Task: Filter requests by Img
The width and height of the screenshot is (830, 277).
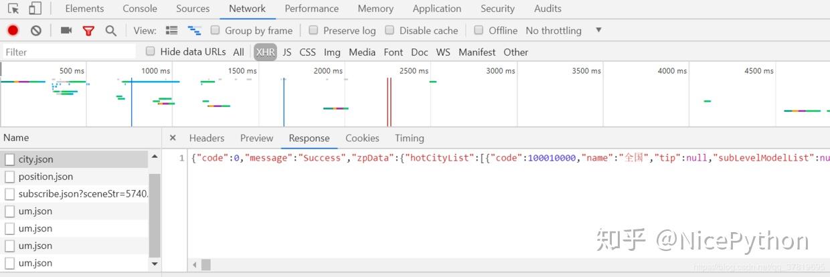Action: pos(332,52)
